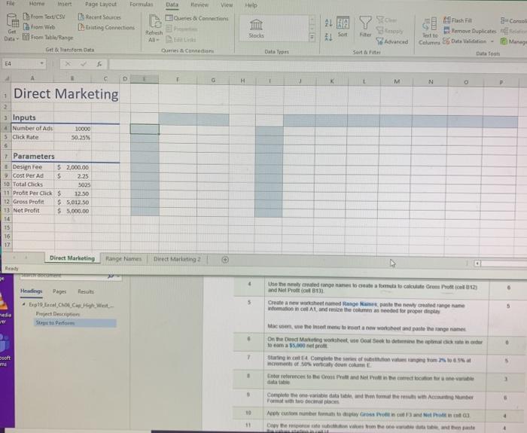The image size is (527, 433).
Task: Expand the Data Types gallery
Action: (x=312, y=37)
